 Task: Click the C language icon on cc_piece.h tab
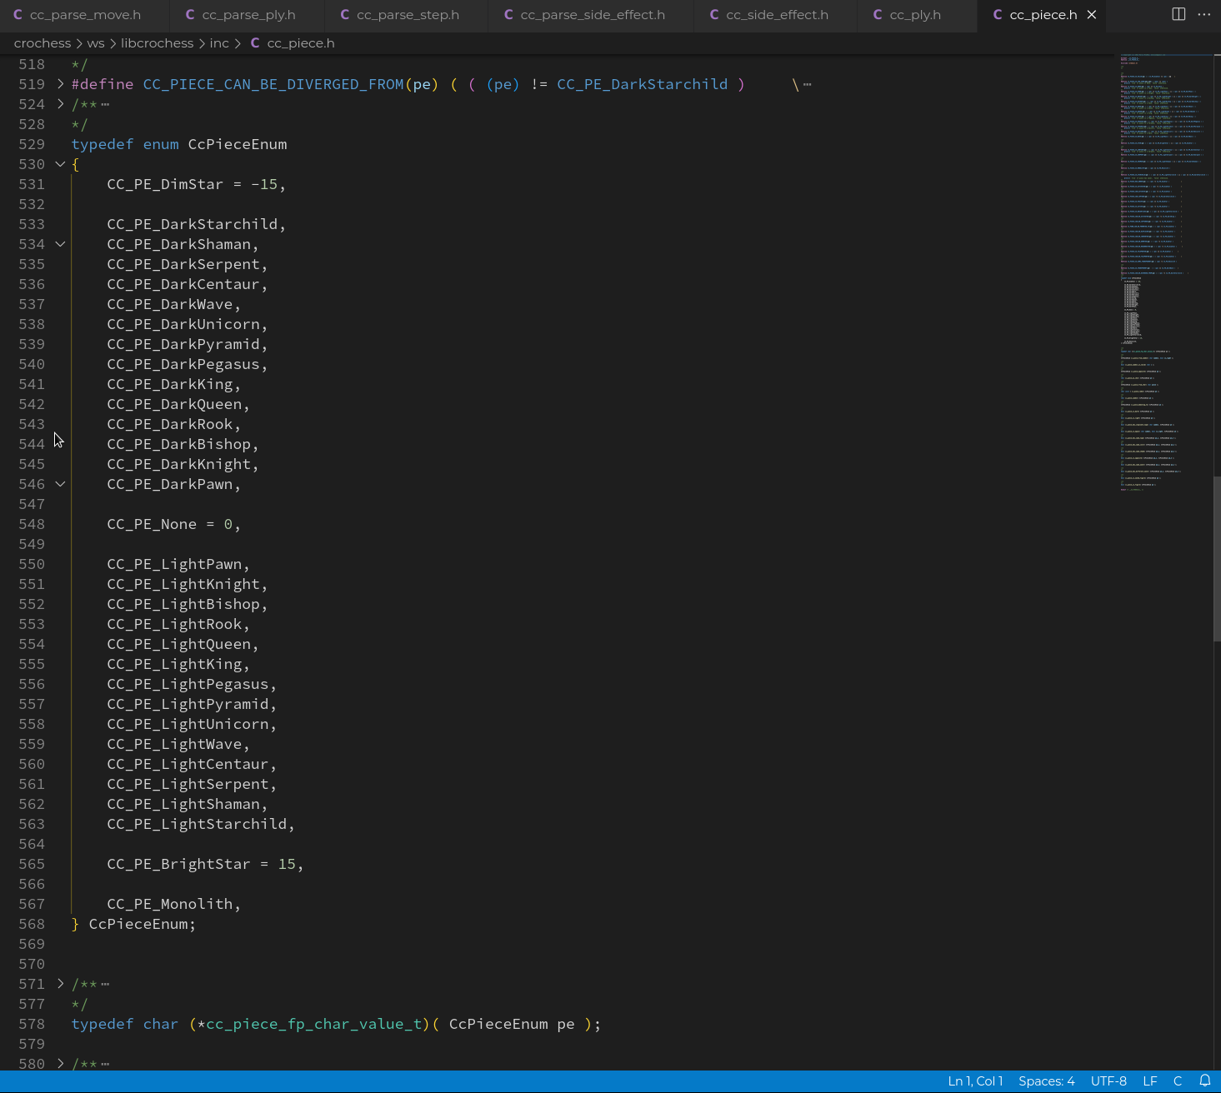pos(998,14)
